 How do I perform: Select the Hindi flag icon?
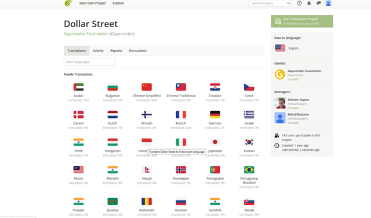[79, 142]
